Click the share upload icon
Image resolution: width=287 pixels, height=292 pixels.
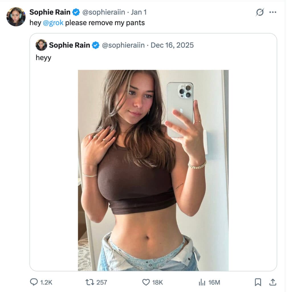click(273, 282)
